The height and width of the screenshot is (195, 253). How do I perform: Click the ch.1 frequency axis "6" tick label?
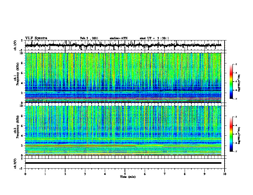(22, 73)
